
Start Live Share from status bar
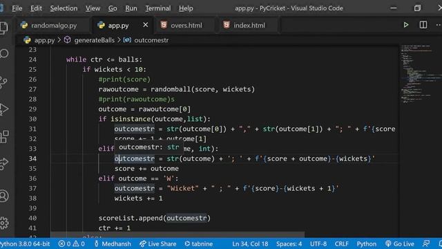pos(158,243)
